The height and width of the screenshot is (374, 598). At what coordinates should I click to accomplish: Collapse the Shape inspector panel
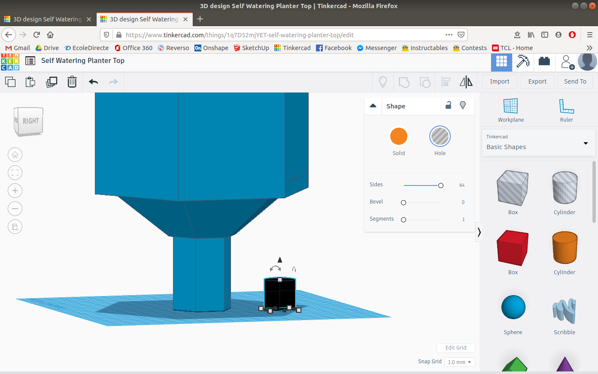(373, 105)
